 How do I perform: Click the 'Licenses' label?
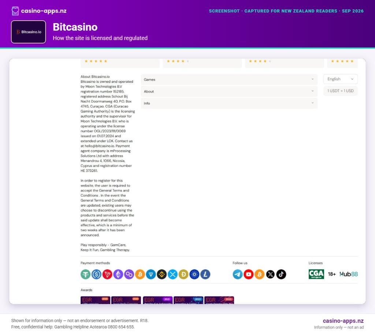tap(315, 263)
